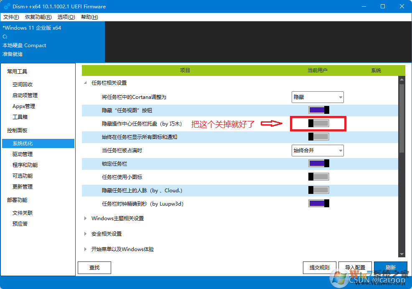Click the settings list vertical scrollbar thumb
The height and width of the screenshot is (289, 412).
point(402,118)
